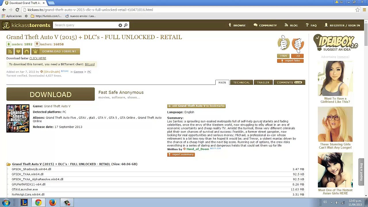Click the Download faster CLICK HERE link
The width and height of the screenshot is (368, 207).
pyautogui.click(x=38, y=58)
